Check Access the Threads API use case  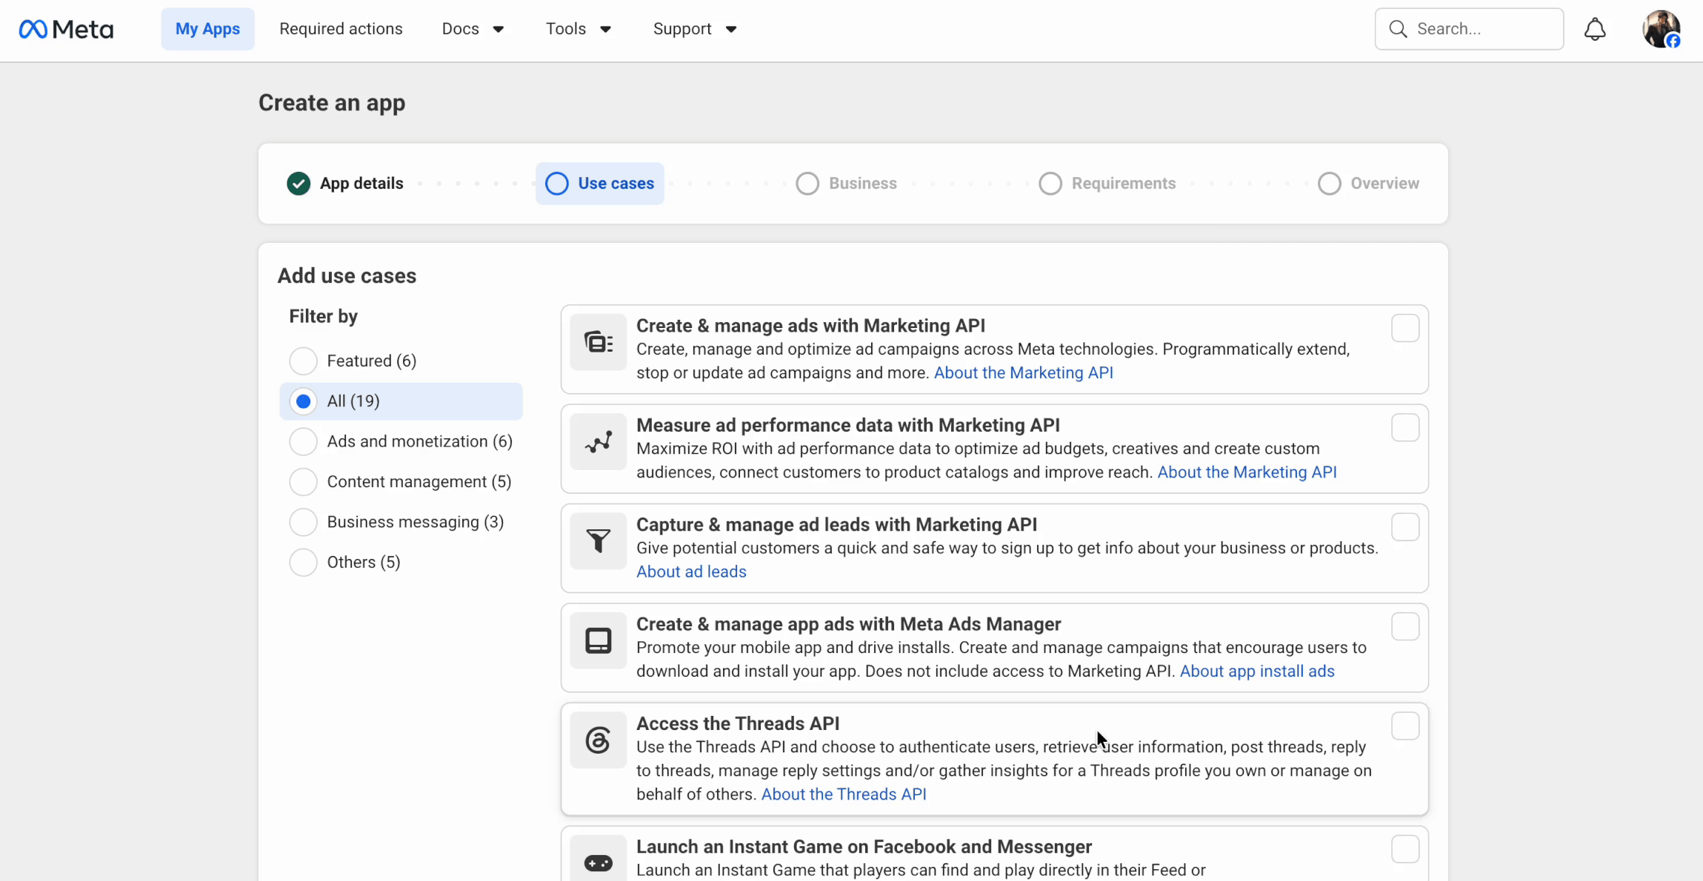[x=1405, y=726]
